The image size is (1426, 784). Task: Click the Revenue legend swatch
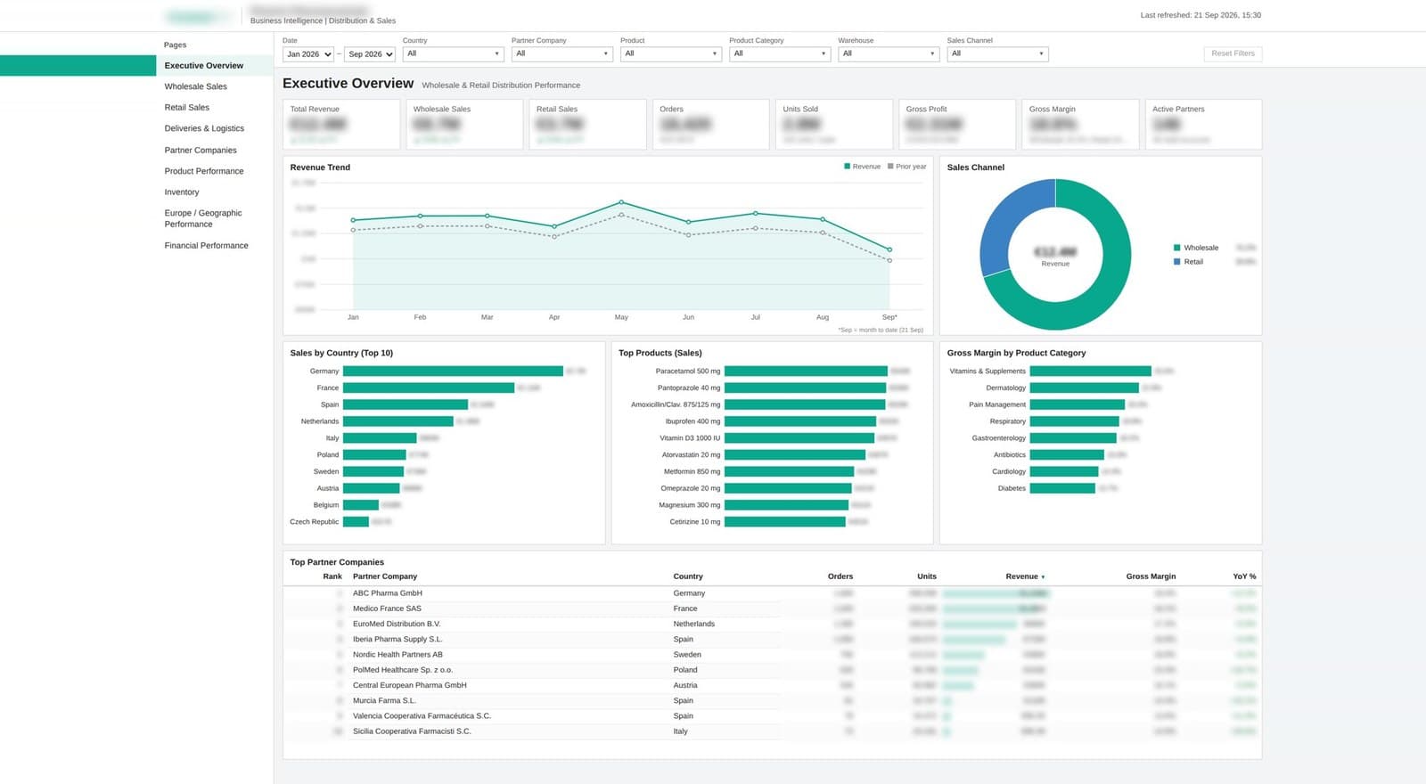(x=847, y=167)
